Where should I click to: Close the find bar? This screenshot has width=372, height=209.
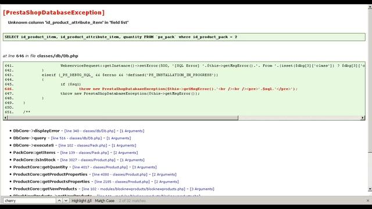[368, 201]
